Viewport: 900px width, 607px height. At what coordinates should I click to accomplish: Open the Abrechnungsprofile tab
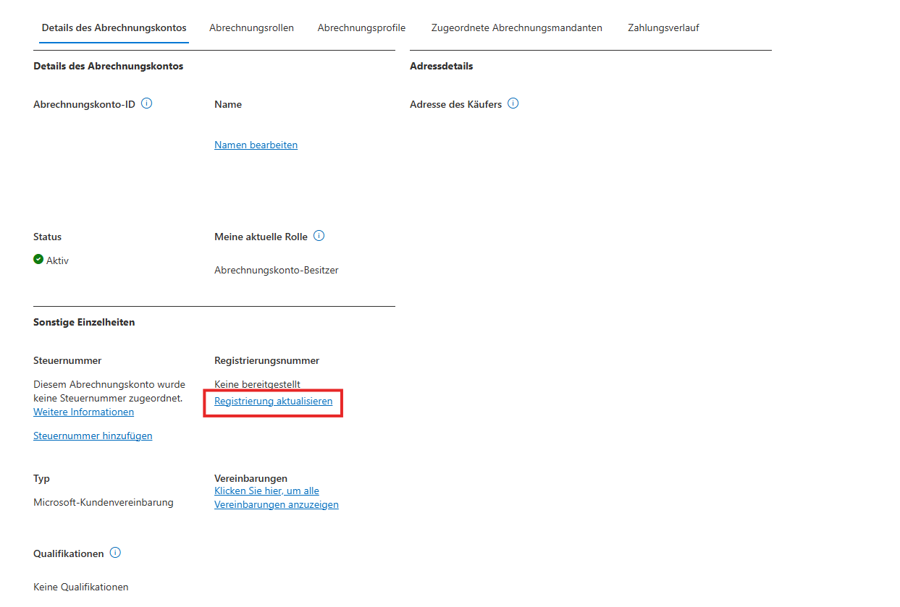tap(361, 28)
